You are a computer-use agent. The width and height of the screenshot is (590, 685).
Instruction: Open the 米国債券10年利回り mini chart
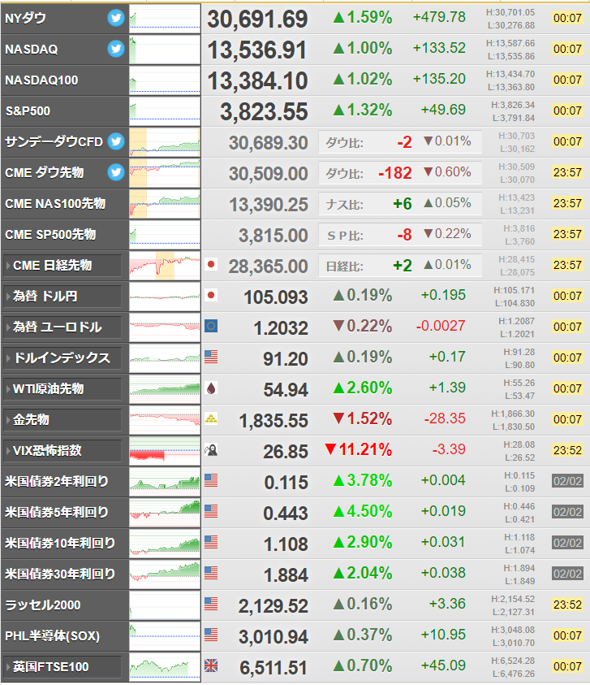(165, 544)
